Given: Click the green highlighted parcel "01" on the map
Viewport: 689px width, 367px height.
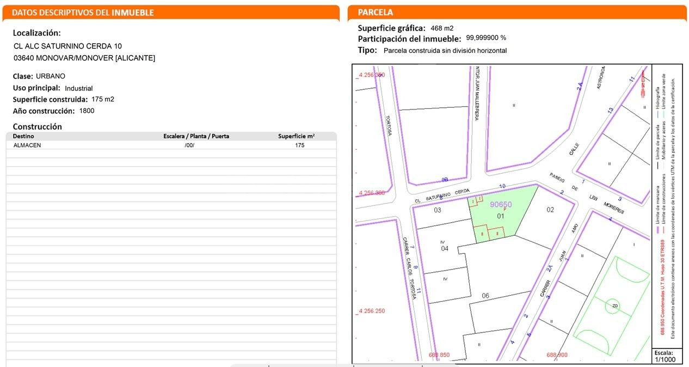Looking at the screenshot, I should pyautogui.click(x=501, y=216).
